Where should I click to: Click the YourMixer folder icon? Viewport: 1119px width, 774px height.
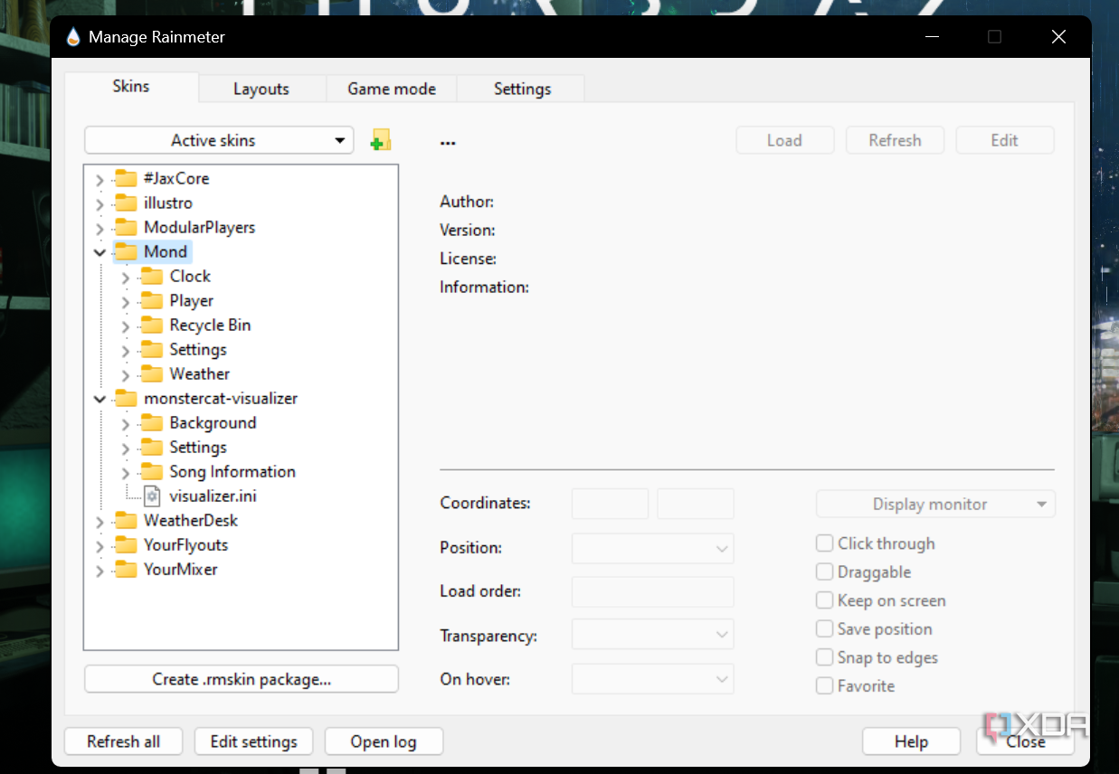(x=126, y=569)
